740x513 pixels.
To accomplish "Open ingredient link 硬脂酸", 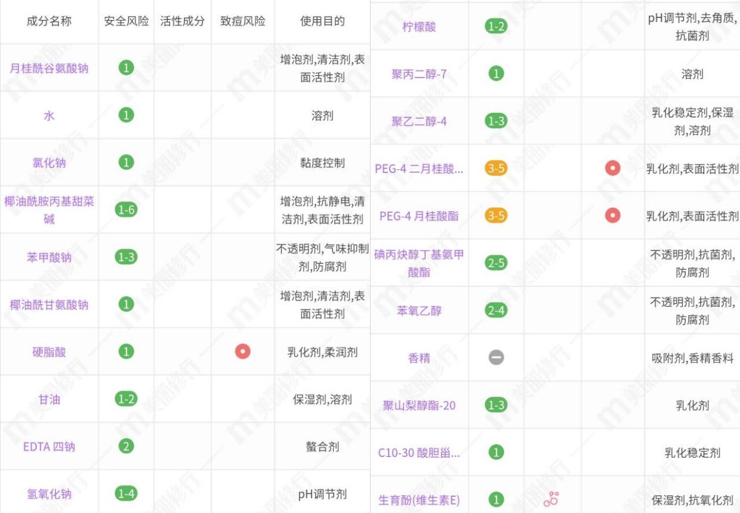I will coord(49,352).
